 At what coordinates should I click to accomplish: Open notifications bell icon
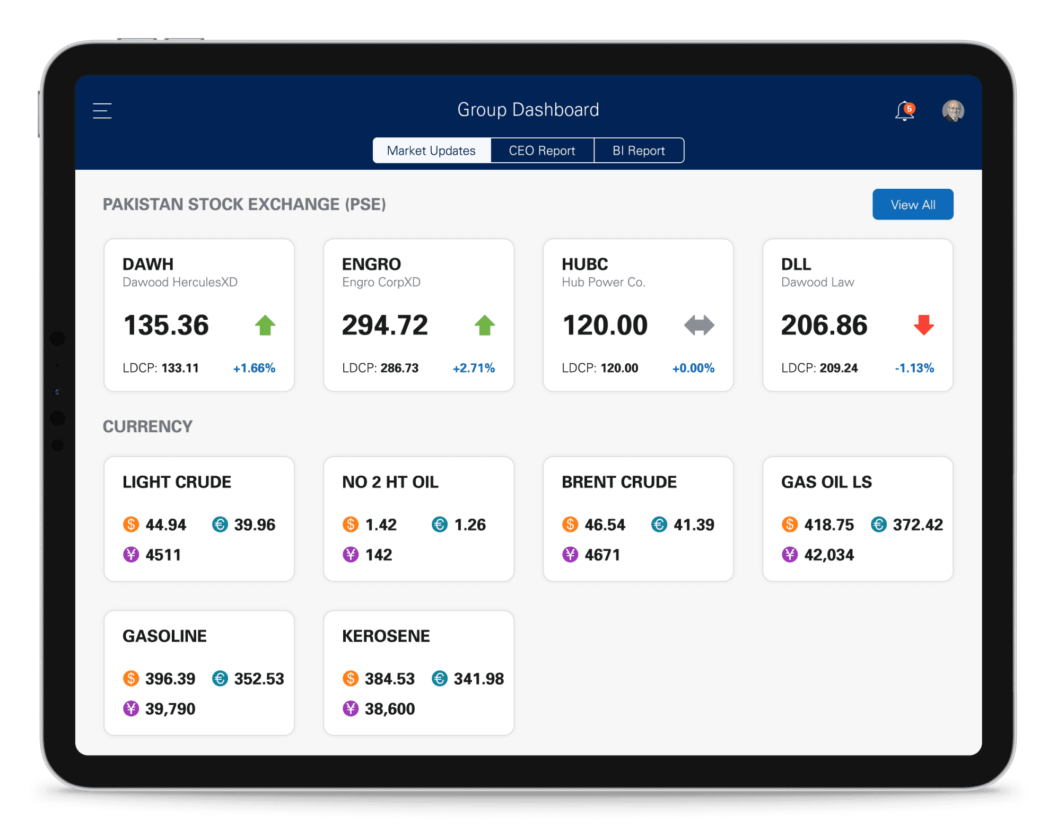(x=905, y=111)
